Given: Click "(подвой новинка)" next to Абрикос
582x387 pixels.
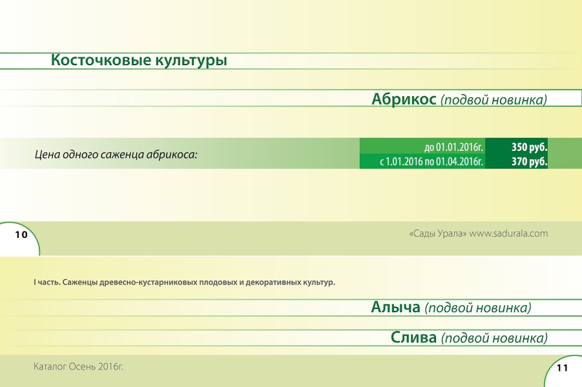Looking at the screenshot, I should pyautogui.click(x=494, y=100).
